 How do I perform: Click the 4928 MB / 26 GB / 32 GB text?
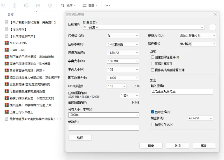point(83,97)
